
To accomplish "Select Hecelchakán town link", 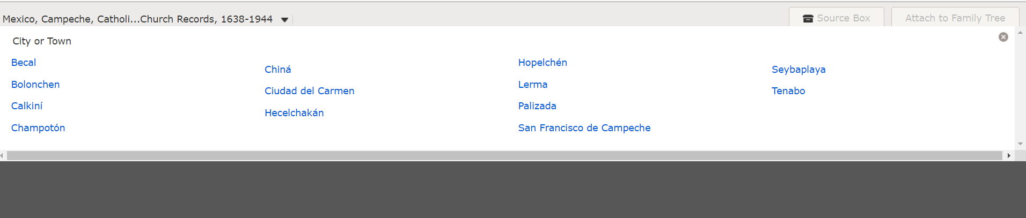I will click(x=294, y=113).
